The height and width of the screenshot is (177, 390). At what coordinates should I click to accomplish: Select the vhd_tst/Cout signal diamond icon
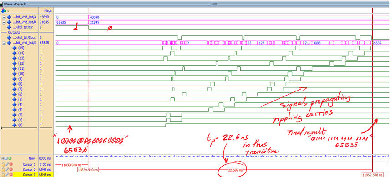(x=9, y=38)
